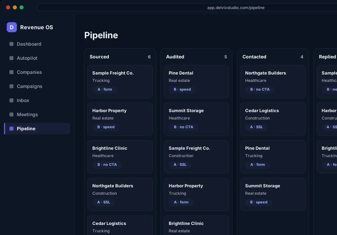The image size is (337, 235).
Task: Select 'B · no CTA' tag on Sourced Brightline Clinic
Action: pyautogui.click(x=107, y=164)
